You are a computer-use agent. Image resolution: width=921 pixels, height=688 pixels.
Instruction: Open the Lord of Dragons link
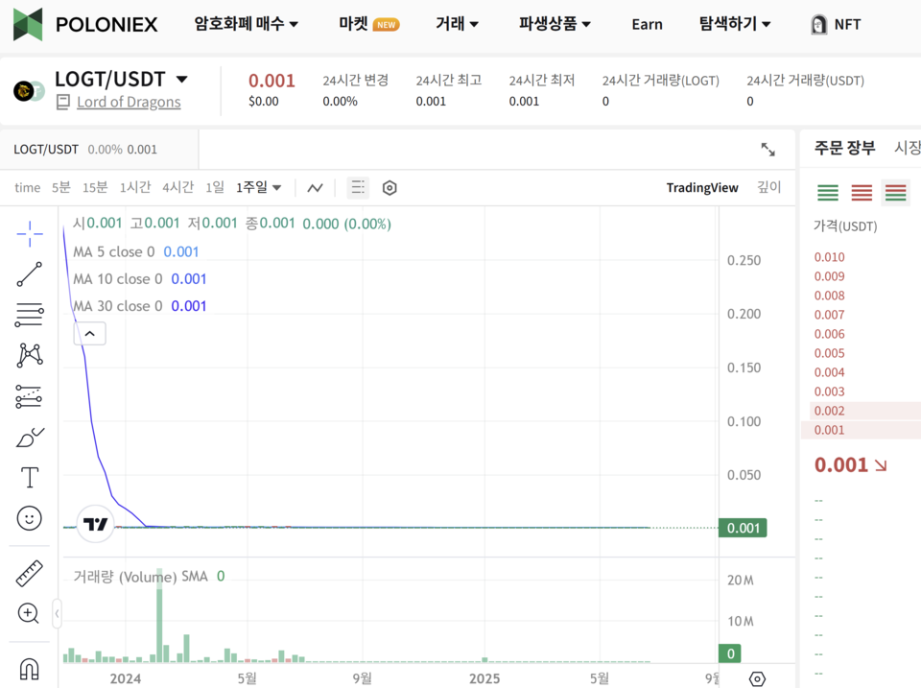point(129,103)
